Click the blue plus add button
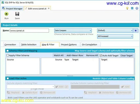Viewport: 140px width, 104px height. (x=136, y=30)
